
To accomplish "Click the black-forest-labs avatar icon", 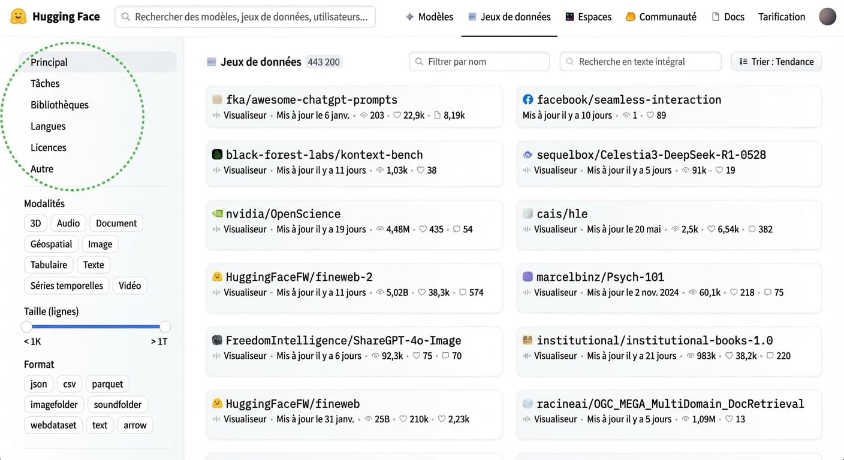I will 218,155.
